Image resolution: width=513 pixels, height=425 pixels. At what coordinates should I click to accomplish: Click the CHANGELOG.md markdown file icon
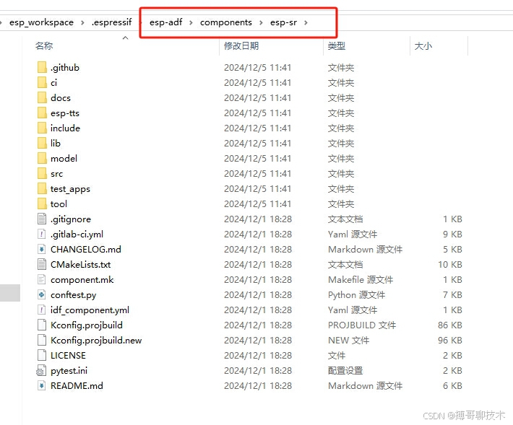42,249
